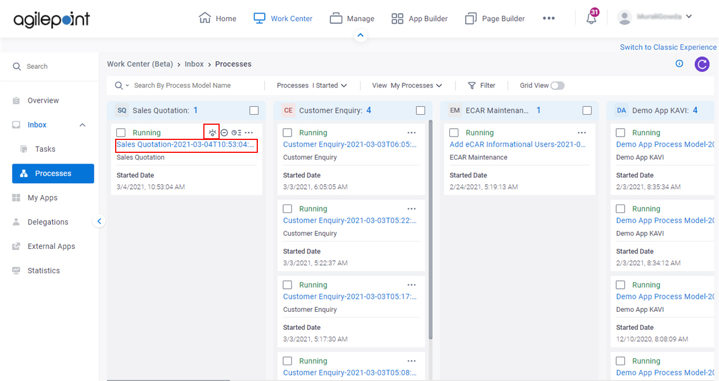The height and width of the screenshot is (381, 719).
Task: Click Inbox in the breadcrumb
Action: (194, 64)
